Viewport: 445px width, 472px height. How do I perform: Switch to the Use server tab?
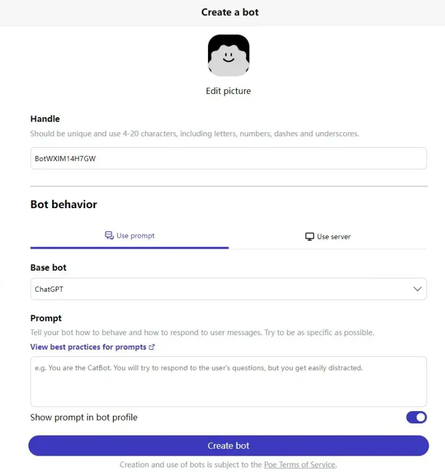(327, 236)
